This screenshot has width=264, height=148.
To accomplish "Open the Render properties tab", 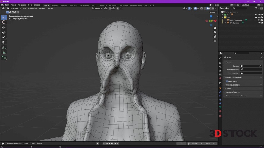I will [x=220, y=63].
